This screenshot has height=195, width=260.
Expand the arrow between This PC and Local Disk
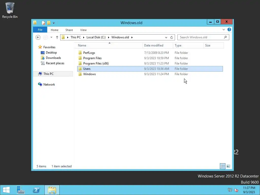click(x=84, y=37)
